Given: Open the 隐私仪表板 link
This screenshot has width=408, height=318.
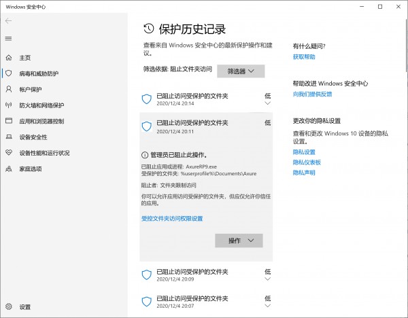Looking at the screenshot, I should pos(307,162).
